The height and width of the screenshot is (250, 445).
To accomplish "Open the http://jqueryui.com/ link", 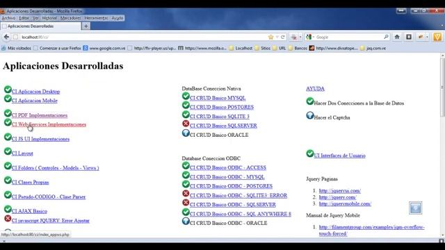I will [x=340, y=191].
